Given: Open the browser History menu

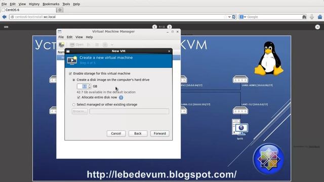Looking at the screenshot, I should 34,4.
